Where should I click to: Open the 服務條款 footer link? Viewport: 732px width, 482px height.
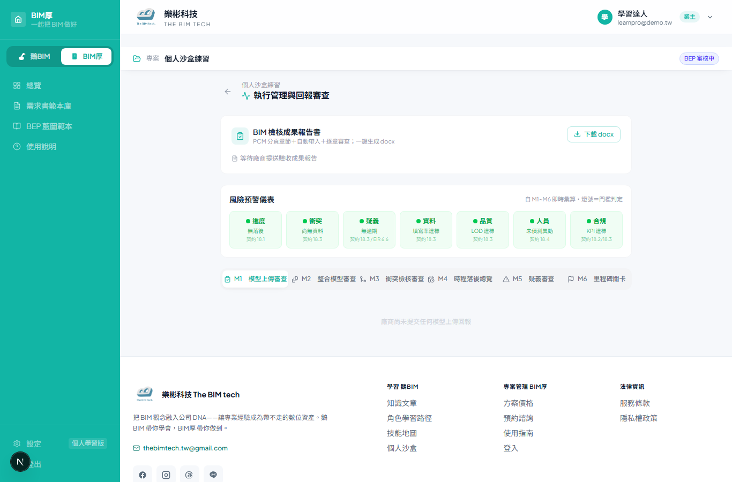(x=635, y=403)
